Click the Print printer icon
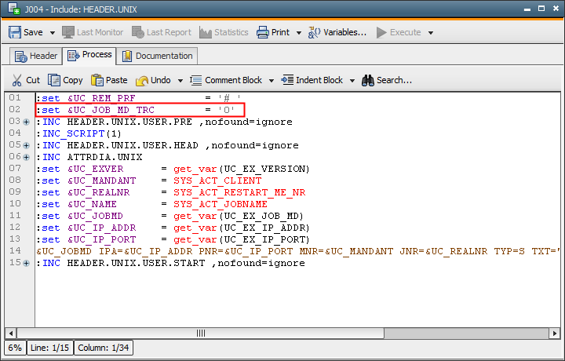Image resolution: width=565 pixels, height=361 pixels. (262, 32)
